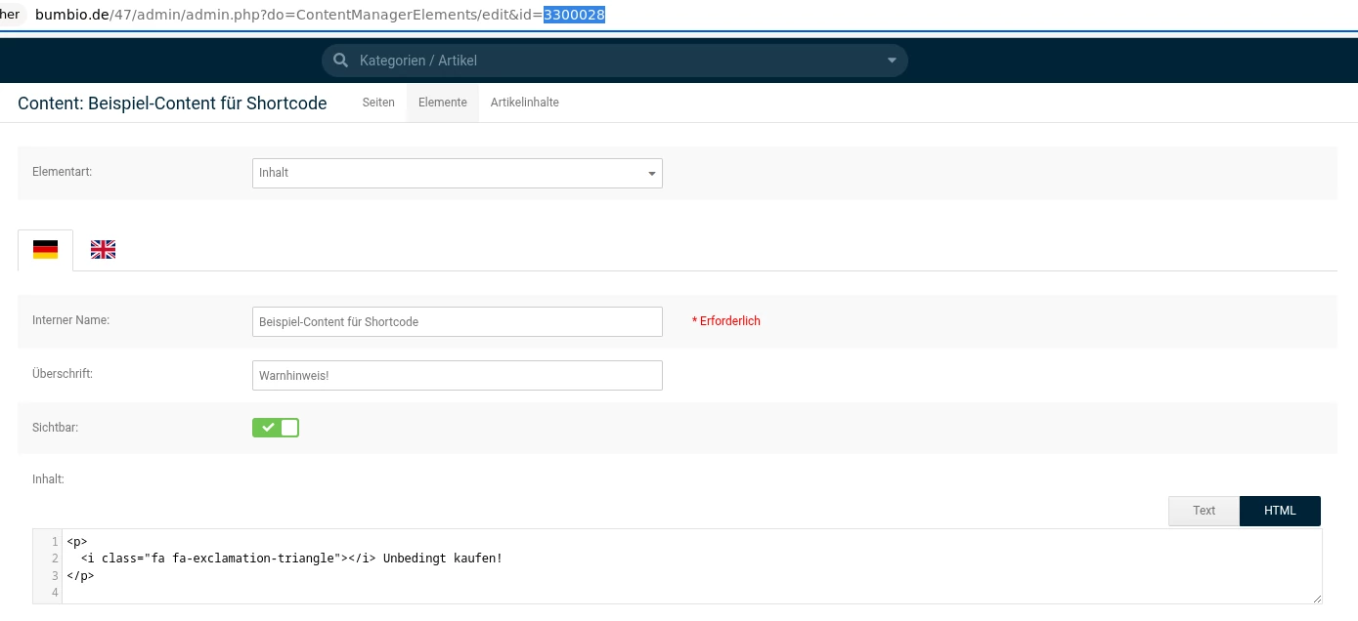Screen dimensions: 1358x621
Task: Go to the Artikelinhalte tab
Action: click(524, 103)
